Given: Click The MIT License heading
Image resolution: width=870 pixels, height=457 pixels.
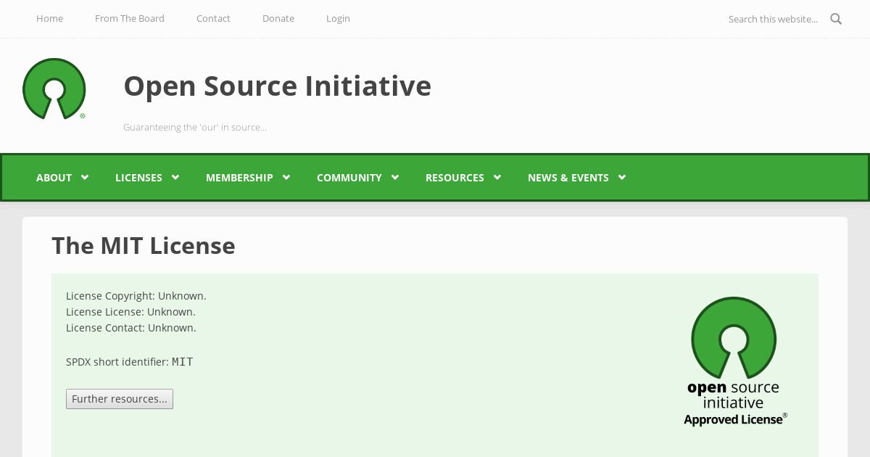Looking at the screenshot, I should click(x=144, y=246).
